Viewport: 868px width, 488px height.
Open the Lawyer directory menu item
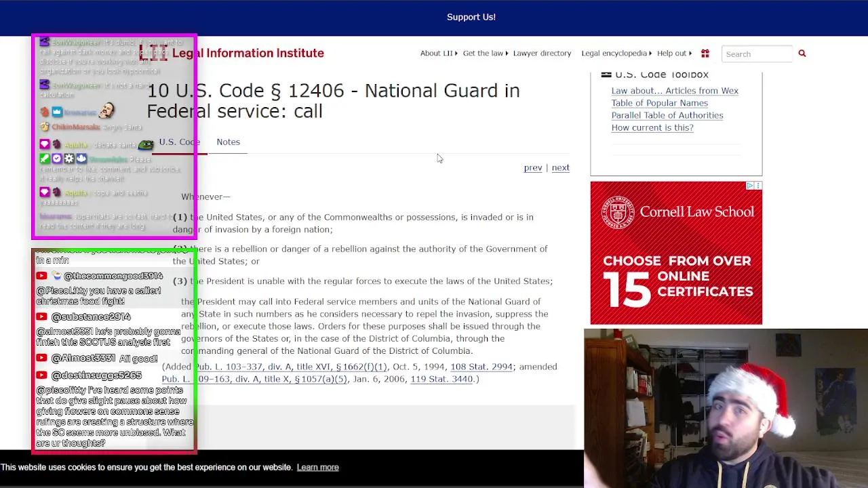pos(542,54)
